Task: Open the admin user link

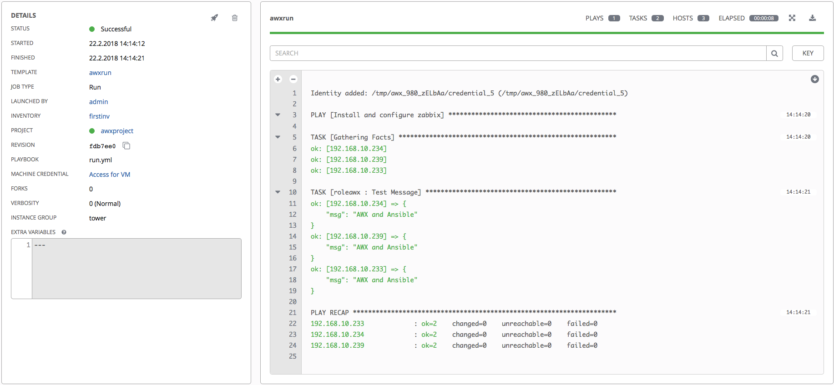Action: (98, 102)
